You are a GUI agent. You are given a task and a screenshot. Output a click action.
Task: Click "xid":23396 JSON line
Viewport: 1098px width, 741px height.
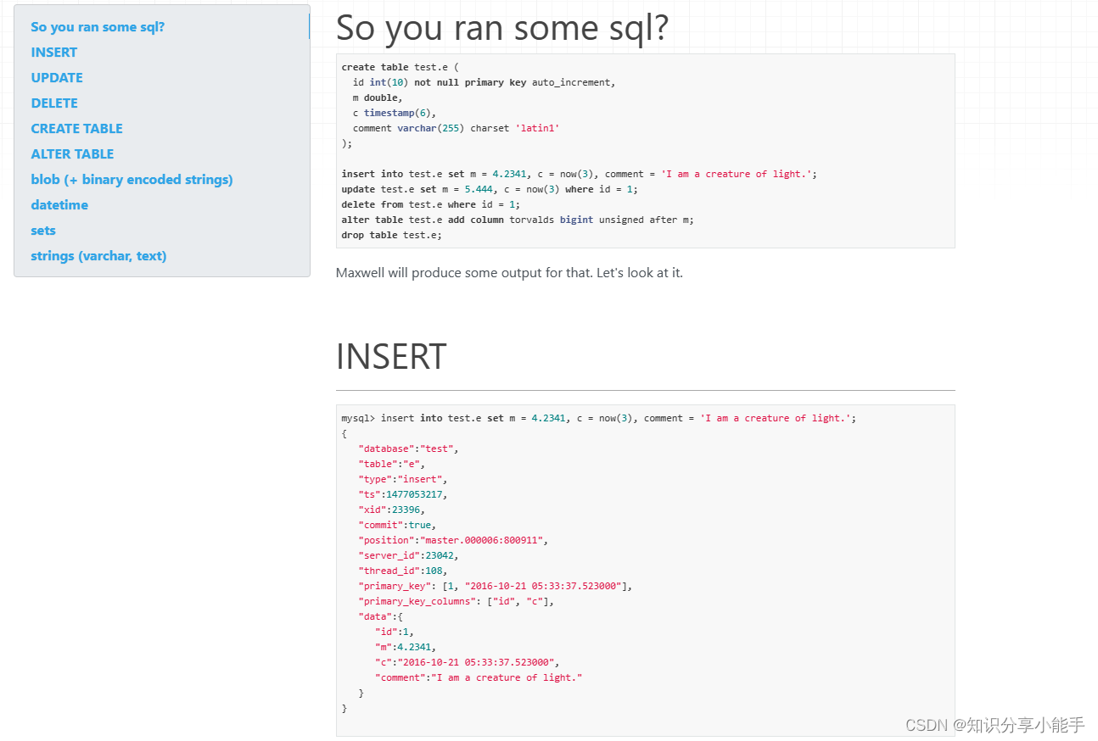(391, 510)
